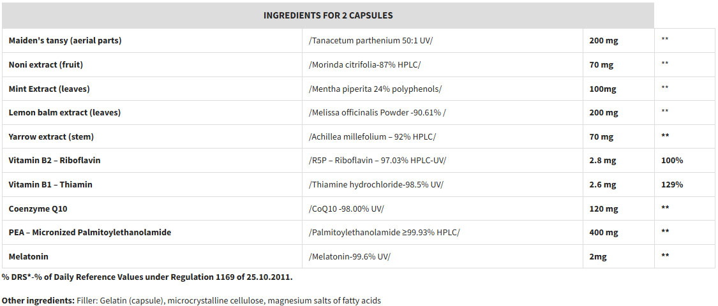
Task: Click the "Mint Extract (leaves)" ingredient name
Action: (x=49, y=89)
